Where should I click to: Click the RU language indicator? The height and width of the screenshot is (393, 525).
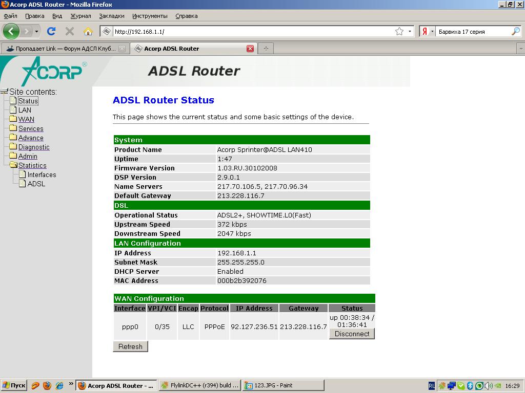432,386
